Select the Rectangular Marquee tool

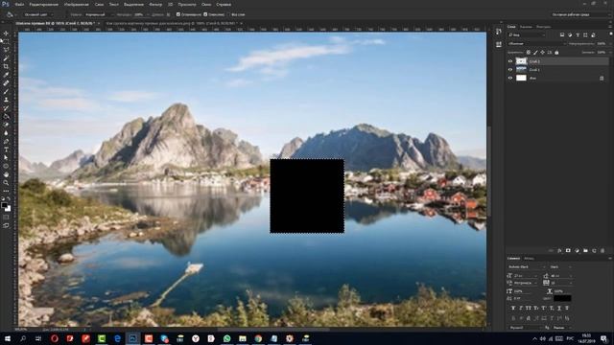[6, 41]
